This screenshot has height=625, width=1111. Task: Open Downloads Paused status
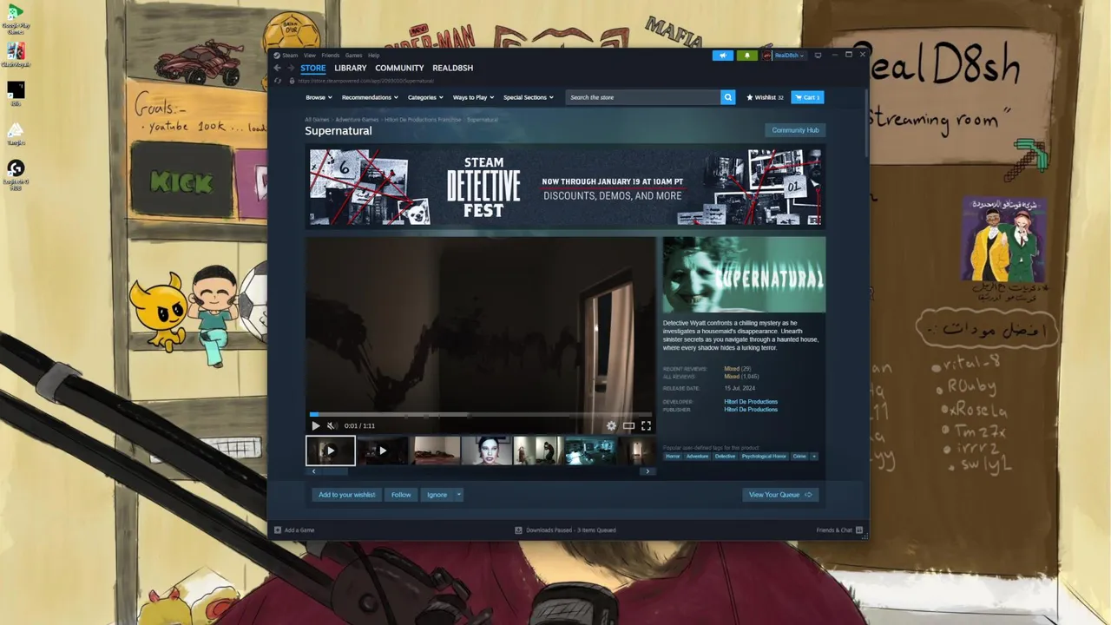565,530
